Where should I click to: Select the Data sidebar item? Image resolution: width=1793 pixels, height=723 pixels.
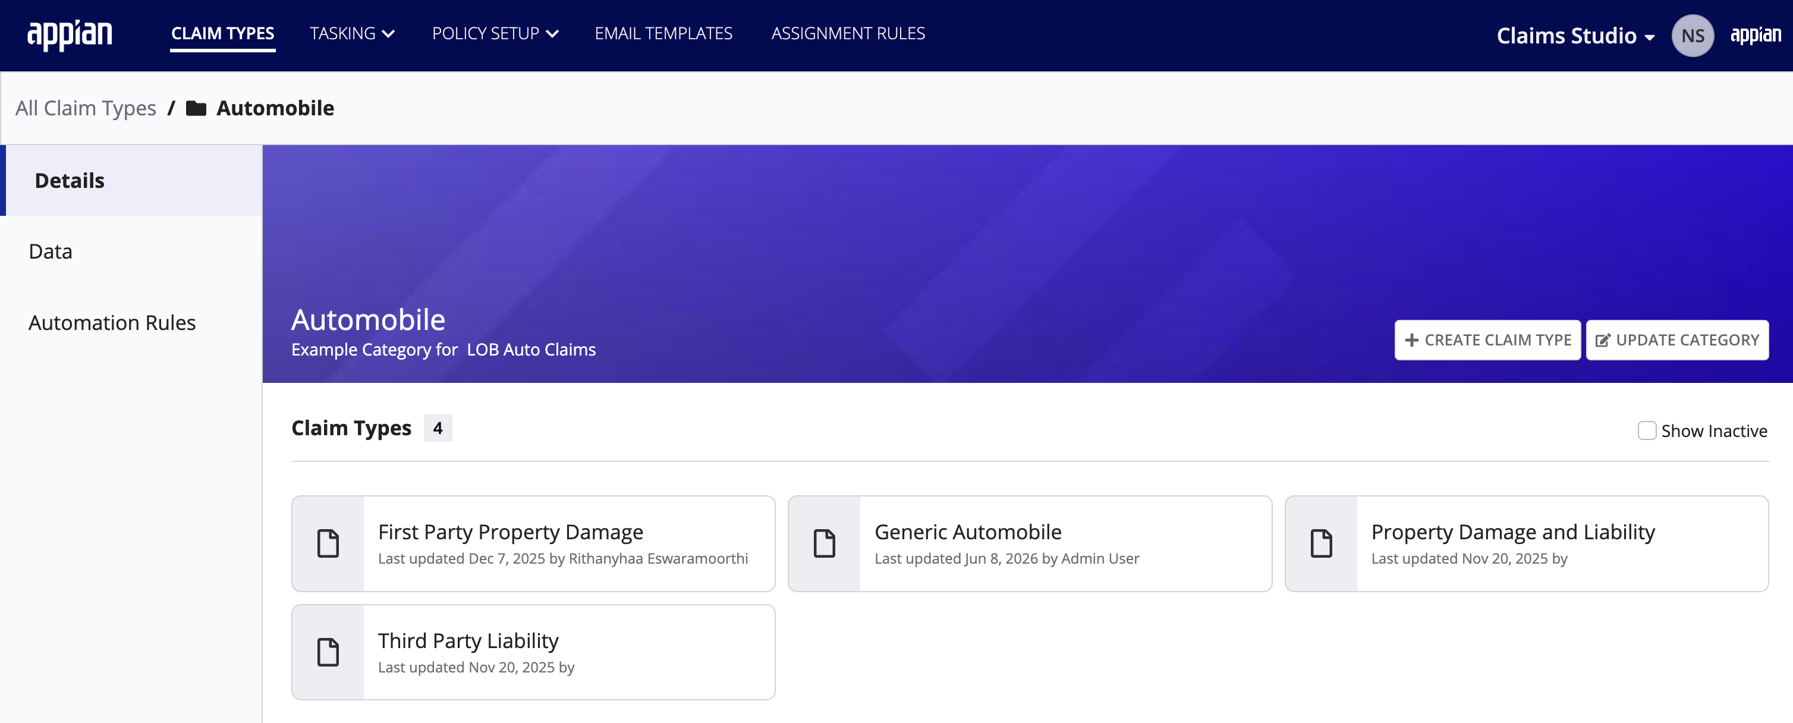click(x=131, y=252)
